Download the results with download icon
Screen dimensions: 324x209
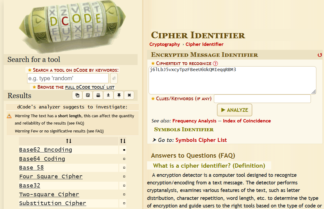108,95
